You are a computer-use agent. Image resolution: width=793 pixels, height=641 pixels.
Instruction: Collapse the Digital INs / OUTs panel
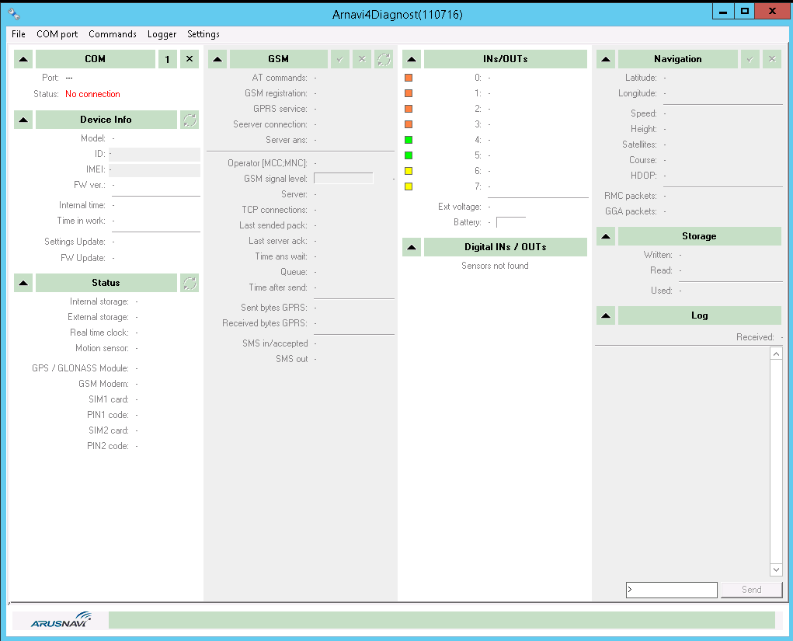coord(412,247)
